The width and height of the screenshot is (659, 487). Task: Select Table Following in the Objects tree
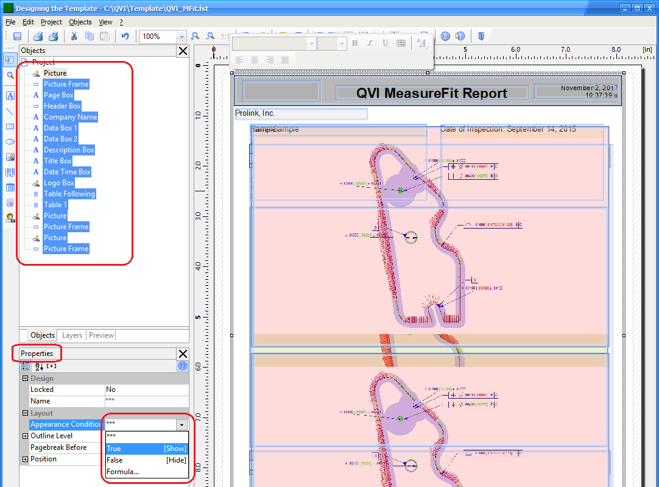click(69, 194)
